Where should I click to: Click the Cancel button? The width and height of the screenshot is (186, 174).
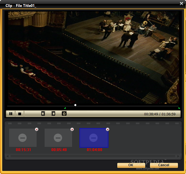click(164, 165)
